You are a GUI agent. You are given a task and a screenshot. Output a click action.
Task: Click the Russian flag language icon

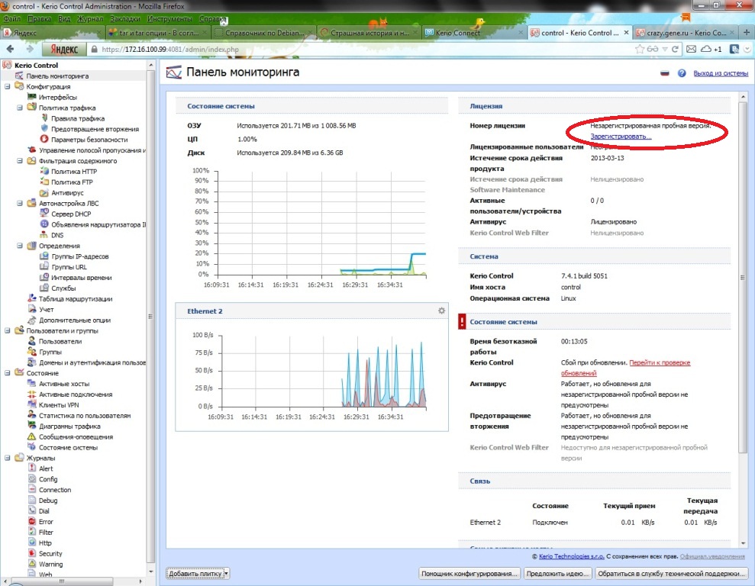pos(664,73)
